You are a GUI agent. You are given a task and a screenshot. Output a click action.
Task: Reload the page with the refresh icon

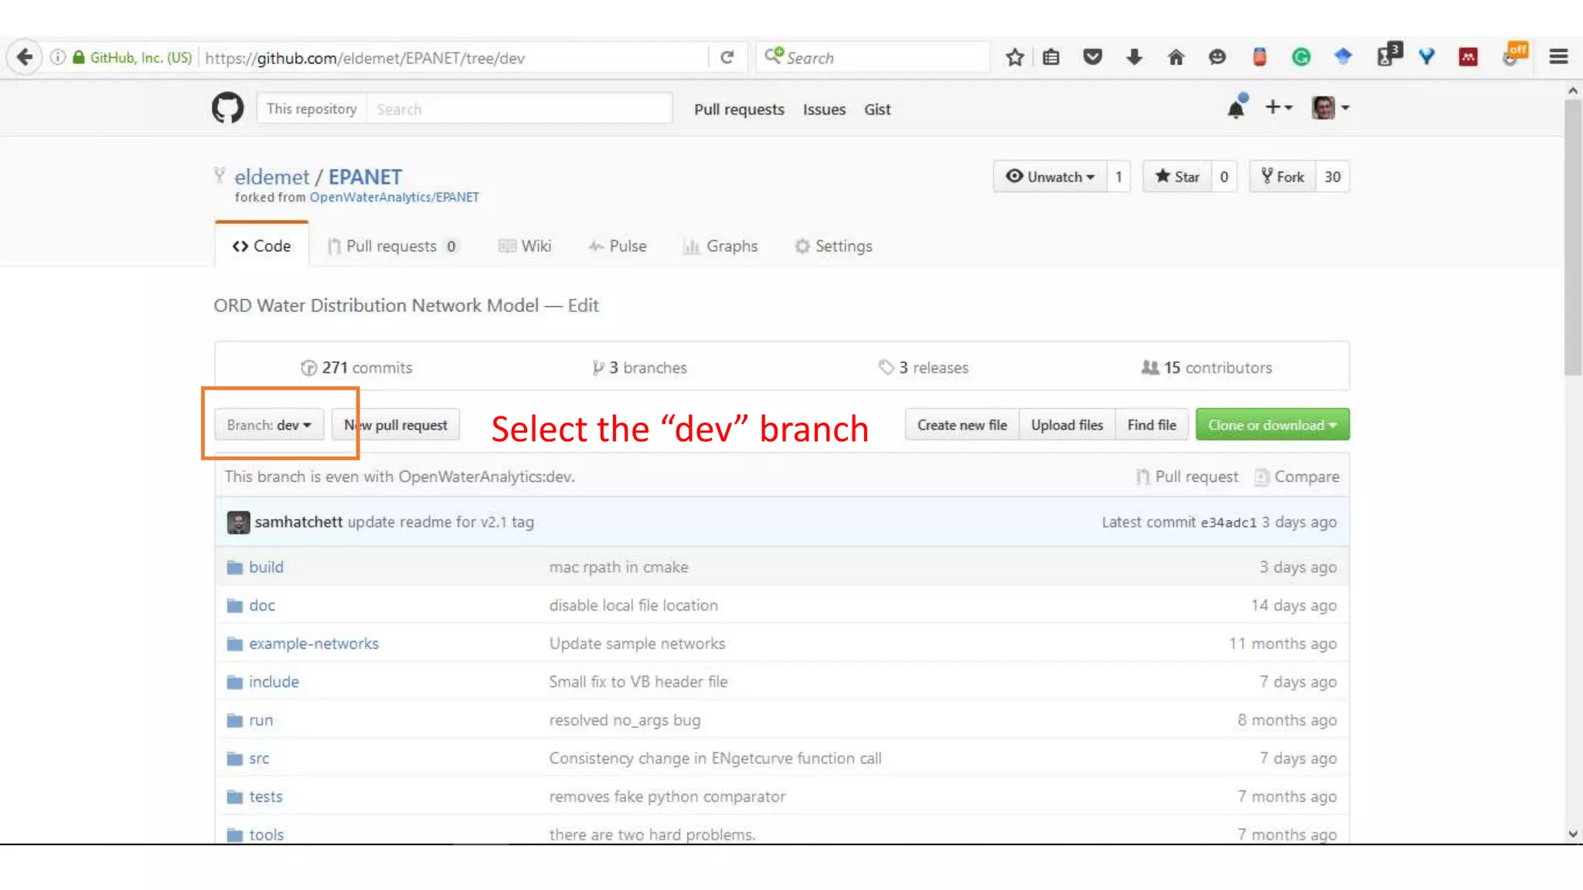coord(727,57)
